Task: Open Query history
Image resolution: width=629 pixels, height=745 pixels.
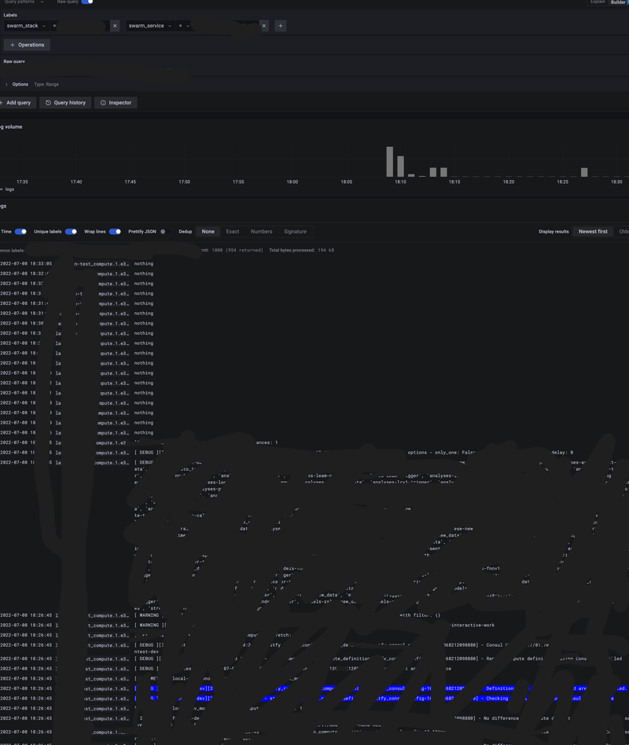Action: click(x=65, y=103)
